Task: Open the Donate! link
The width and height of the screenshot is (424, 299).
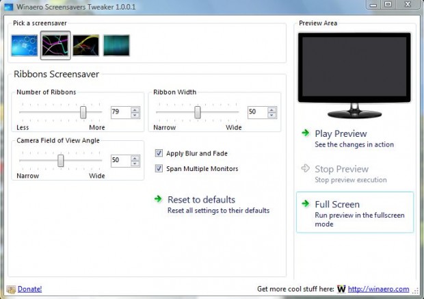Action: pyautogui.click(x=29, y=289)
